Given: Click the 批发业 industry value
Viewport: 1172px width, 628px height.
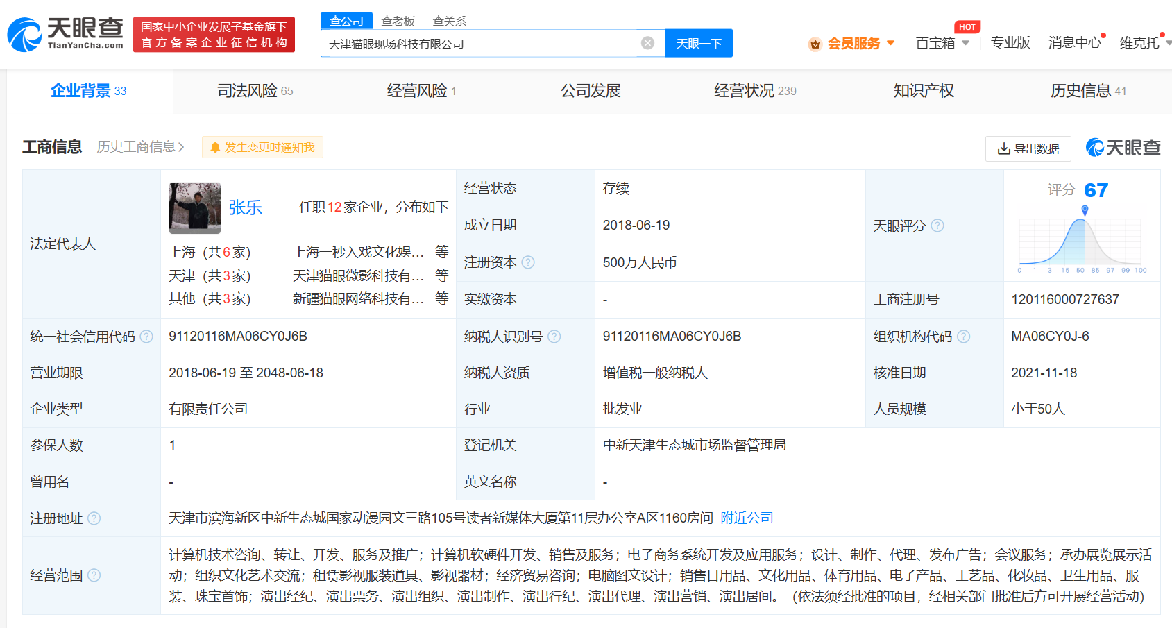Looking at the screenshot, I should tap(622, 409).
